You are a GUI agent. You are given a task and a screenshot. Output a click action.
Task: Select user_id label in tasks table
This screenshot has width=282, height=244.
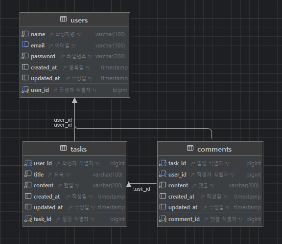(x=43, y=163)
